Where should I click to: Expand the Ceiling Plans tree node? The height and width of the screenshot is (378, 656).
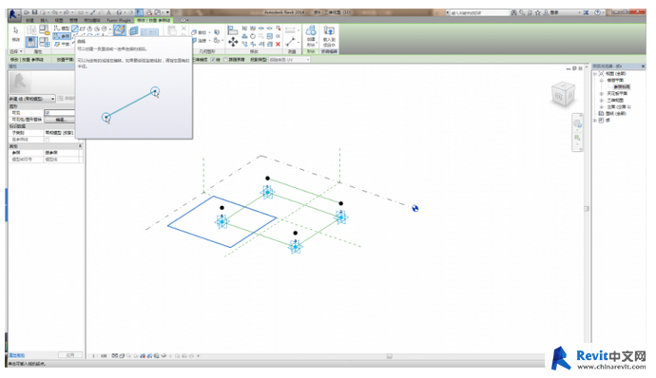601,93
